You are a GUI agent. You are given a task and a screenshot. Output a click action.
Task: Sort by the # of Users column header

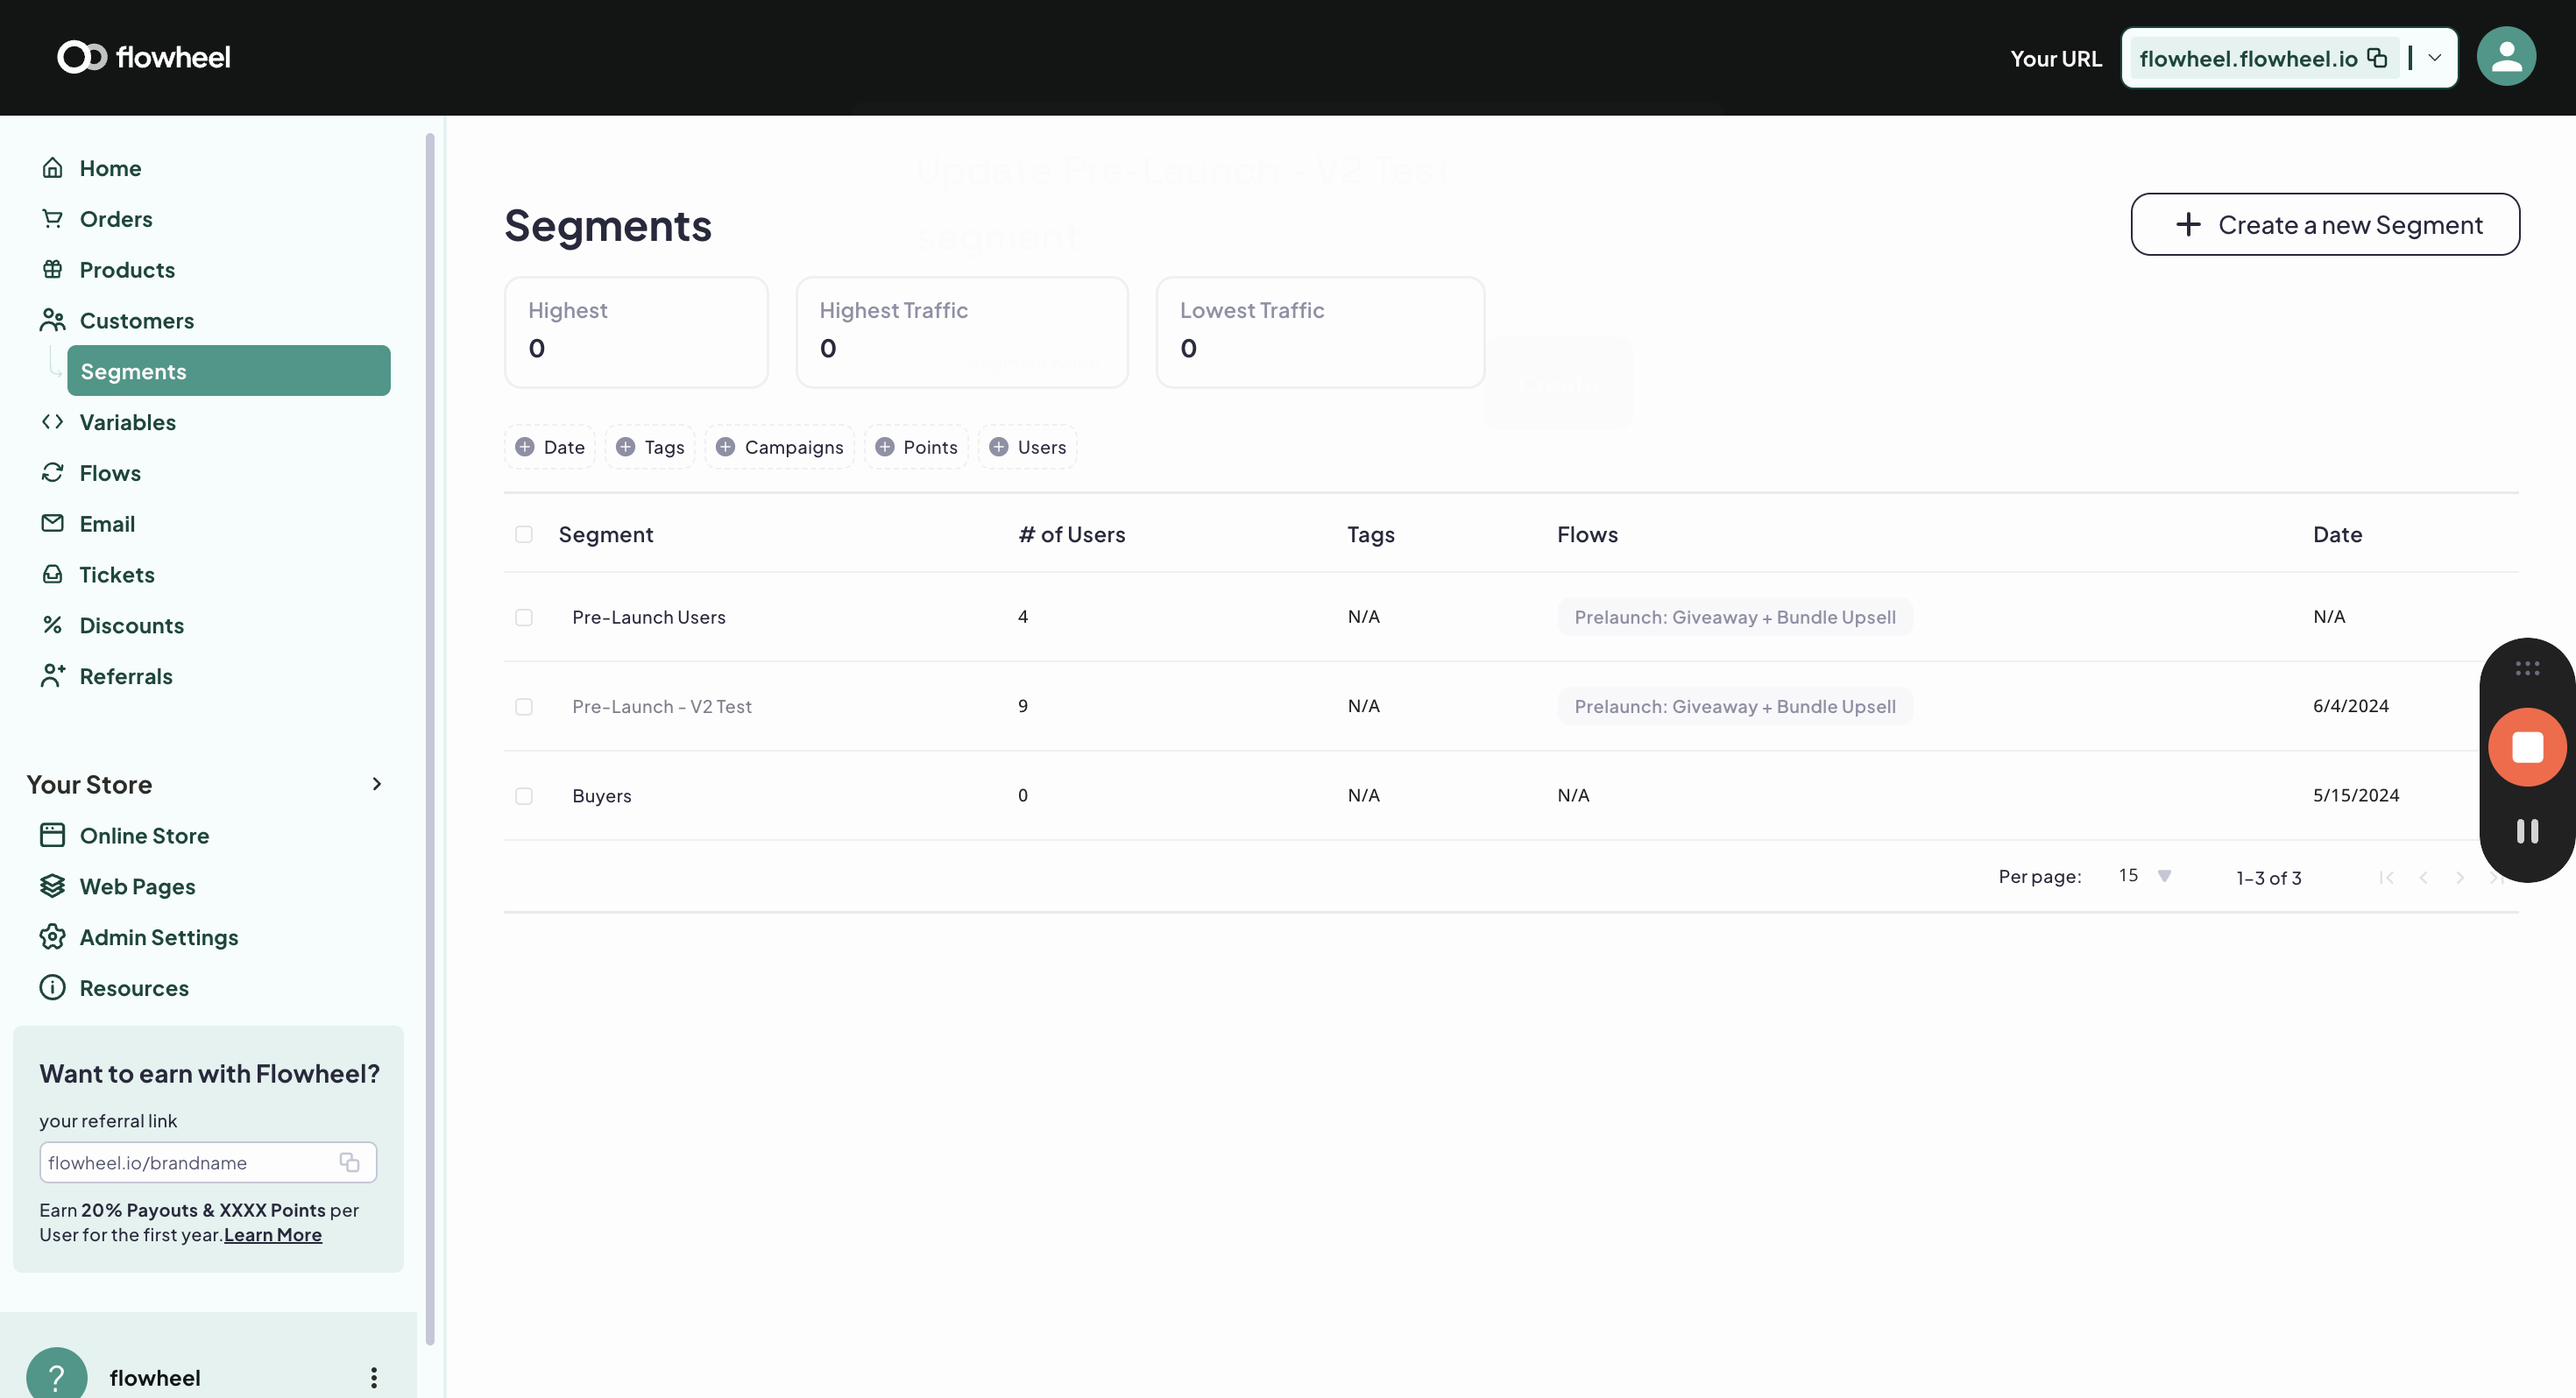tap(1072, 535)
